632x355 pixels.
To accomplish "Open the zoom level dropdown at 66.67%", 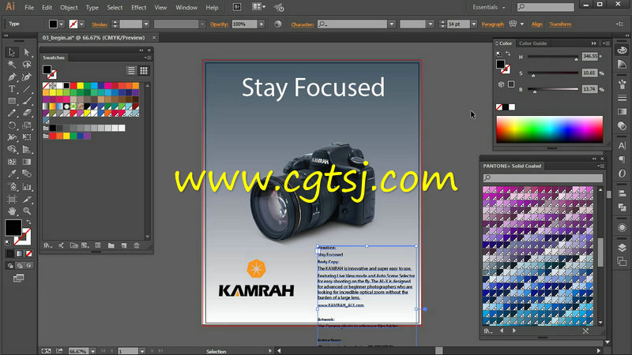I will click(x=92, y=351).
